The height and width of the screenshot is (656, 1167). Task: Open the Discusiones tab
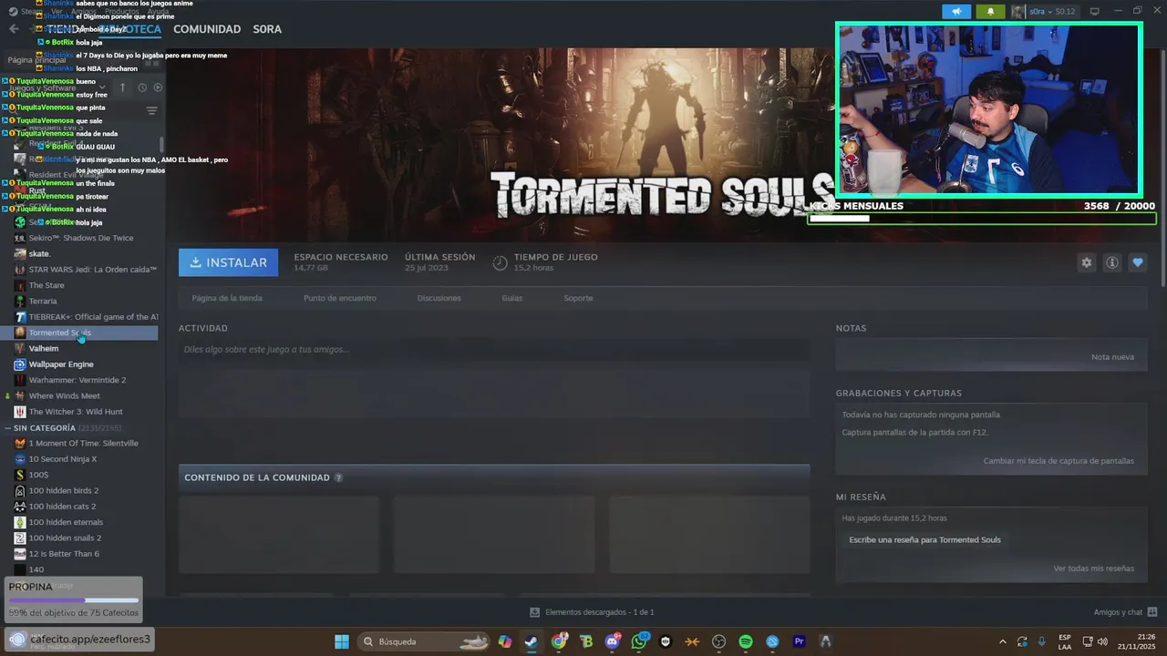click(439, 298)
